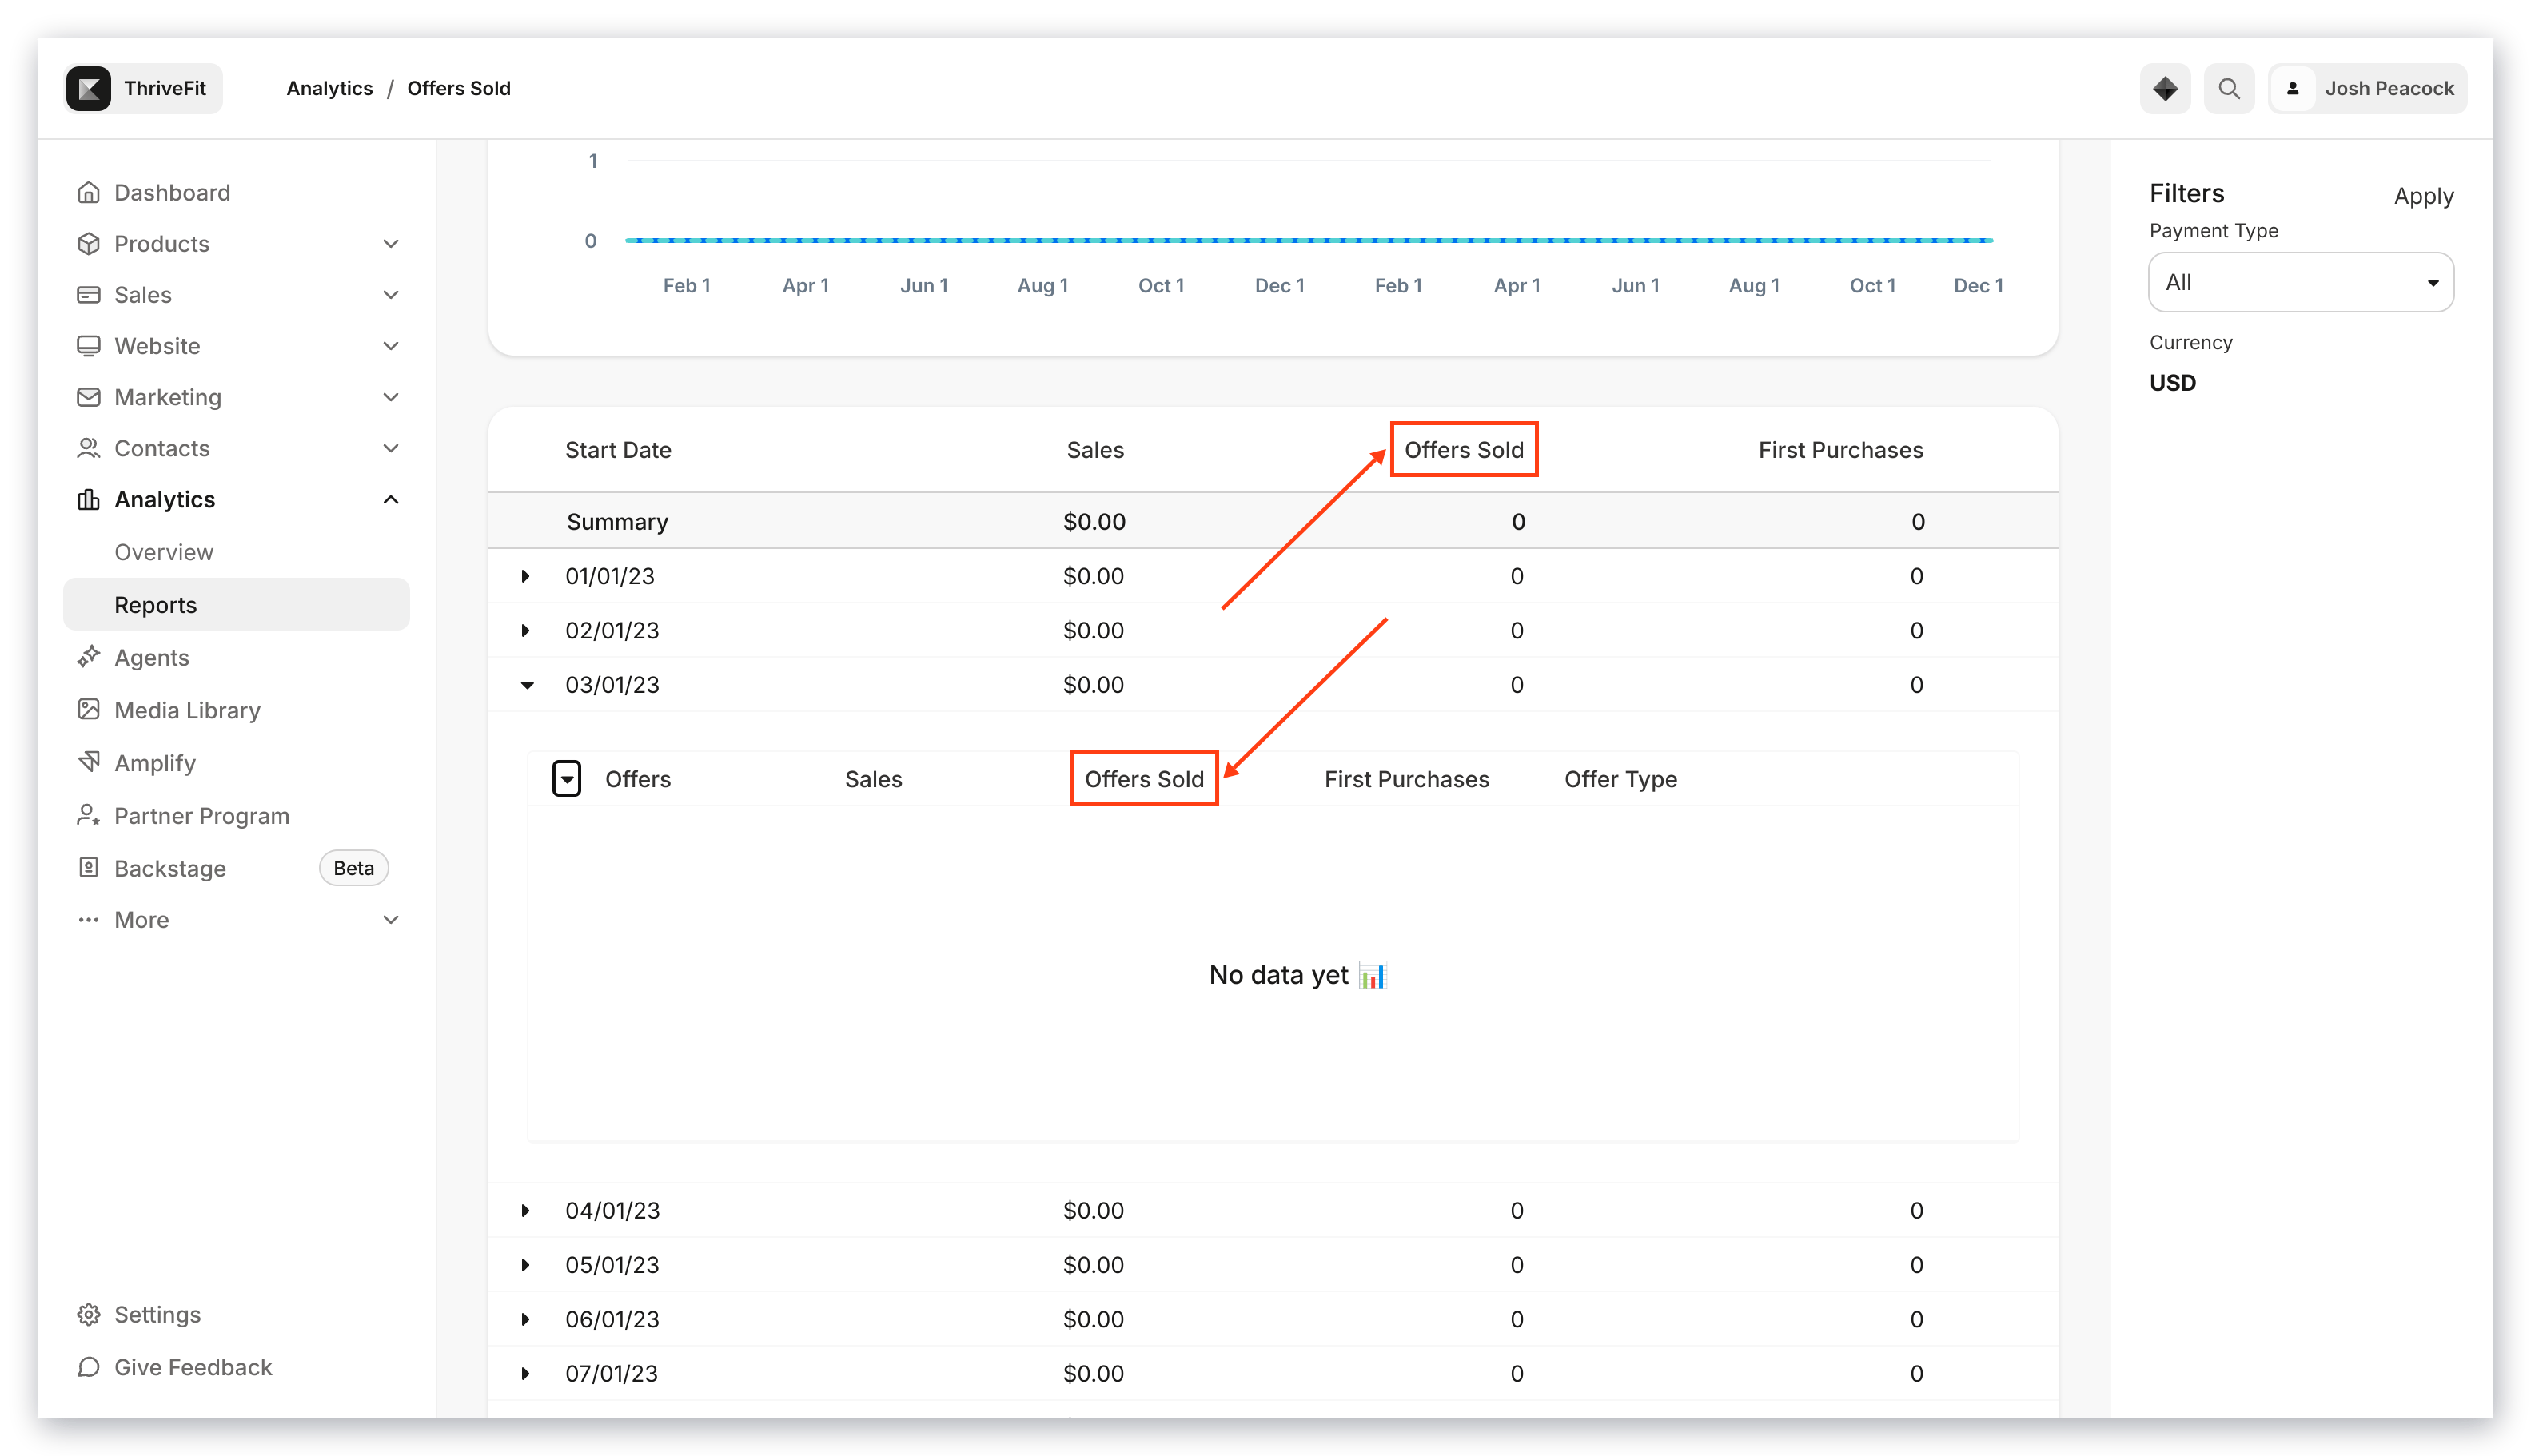The width and height of the screenshot is (2531, 1456).
Task: Click the Beta badge next to Backstage
Action: pos(353,867)
